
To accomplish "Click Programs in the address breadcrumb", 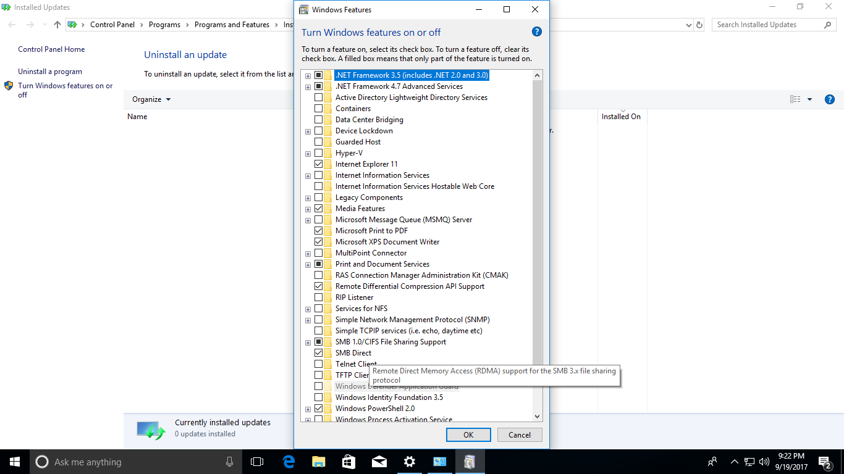I will click(x=164, y=25).
